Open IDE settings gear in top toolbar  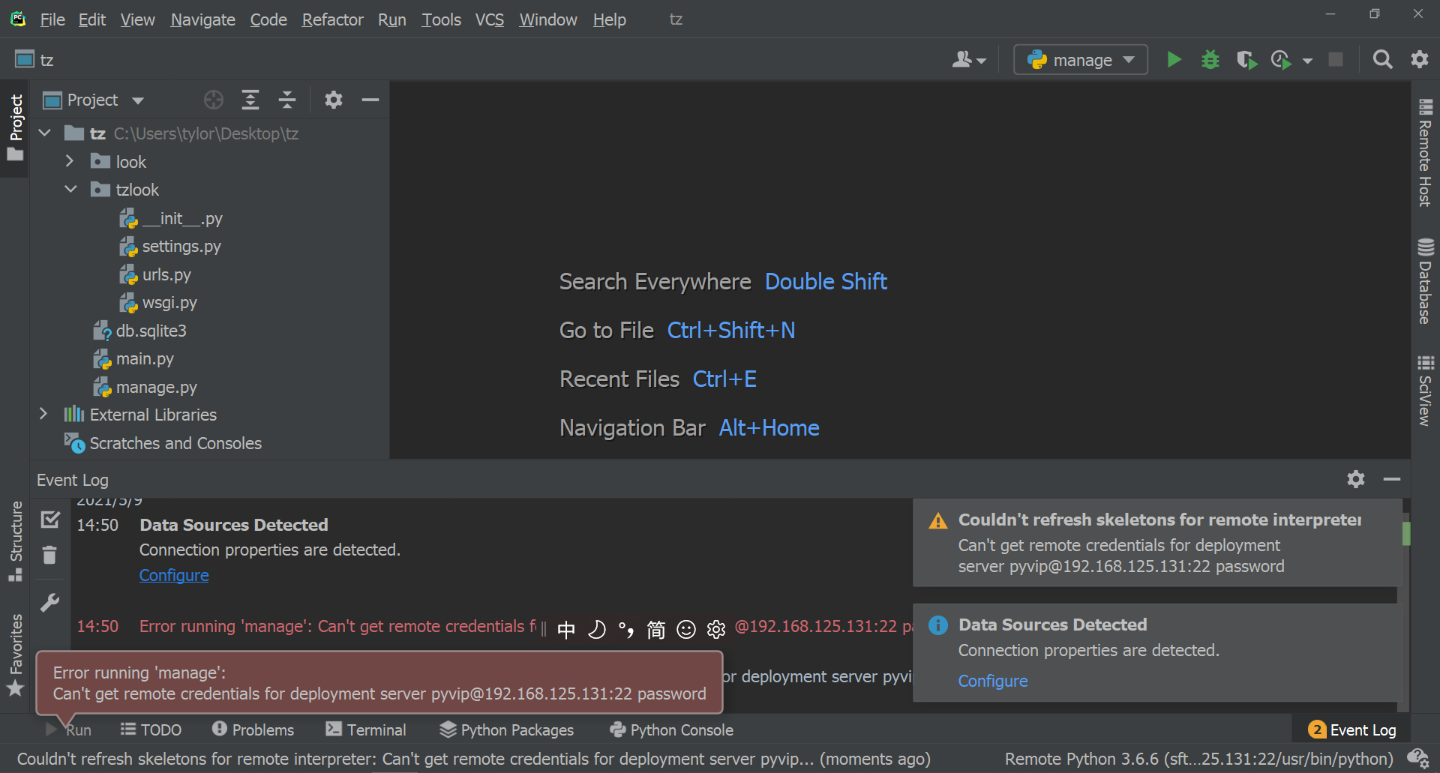(x=1419, y=59)
